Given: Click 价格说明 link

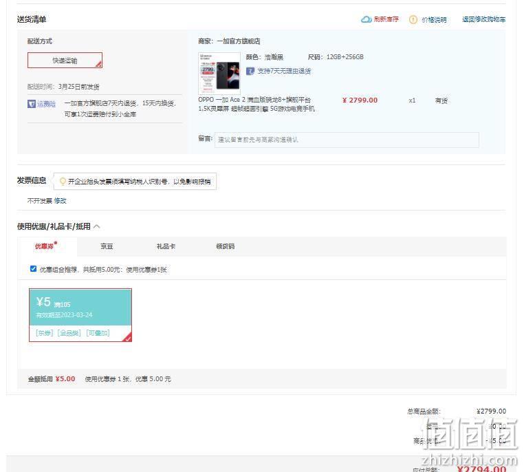Looking at the screenshot, I should (434, 20).
